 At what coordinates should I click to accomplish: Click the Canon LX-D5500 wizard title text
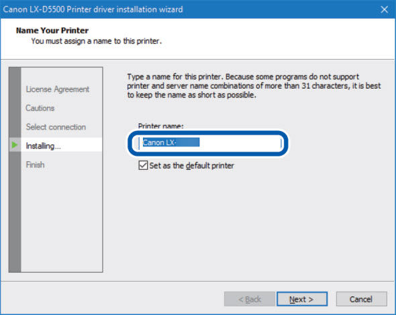93,9
